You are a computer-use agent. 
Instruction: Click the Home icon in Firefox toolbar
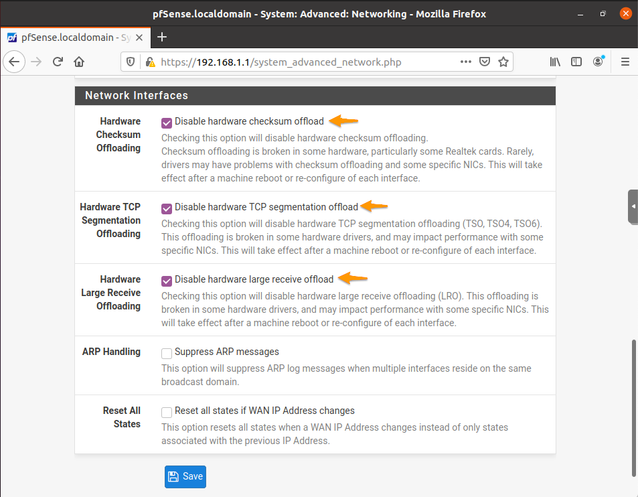click(x=78, y=61)
